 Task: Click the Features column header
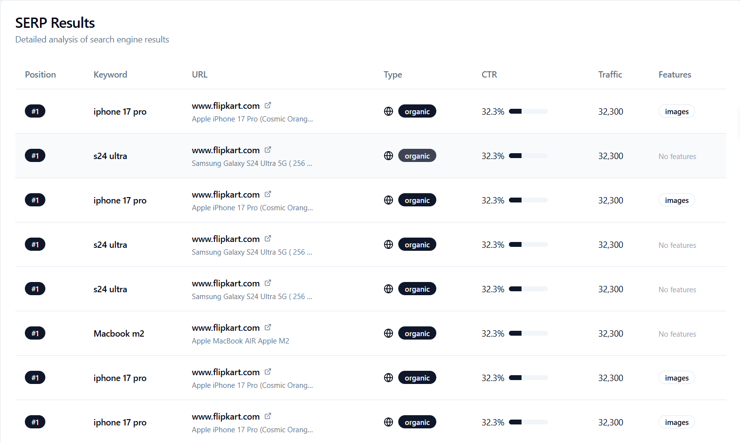675,74
